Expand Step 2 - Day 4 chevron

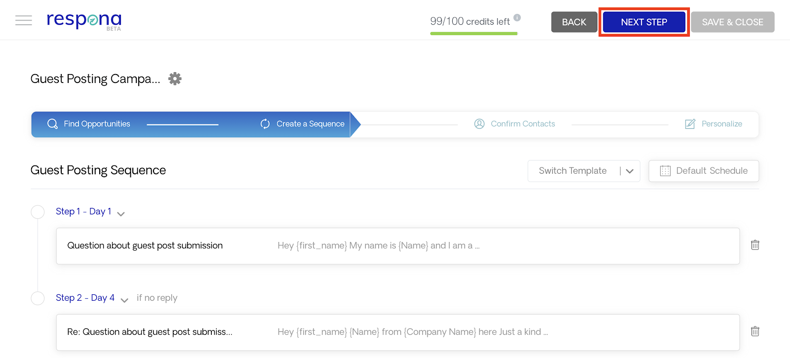124,300
